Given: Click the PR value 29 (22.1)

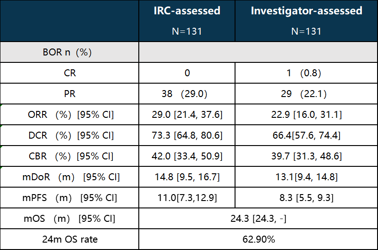Looking at the screenshot, I should pos(306,94).
